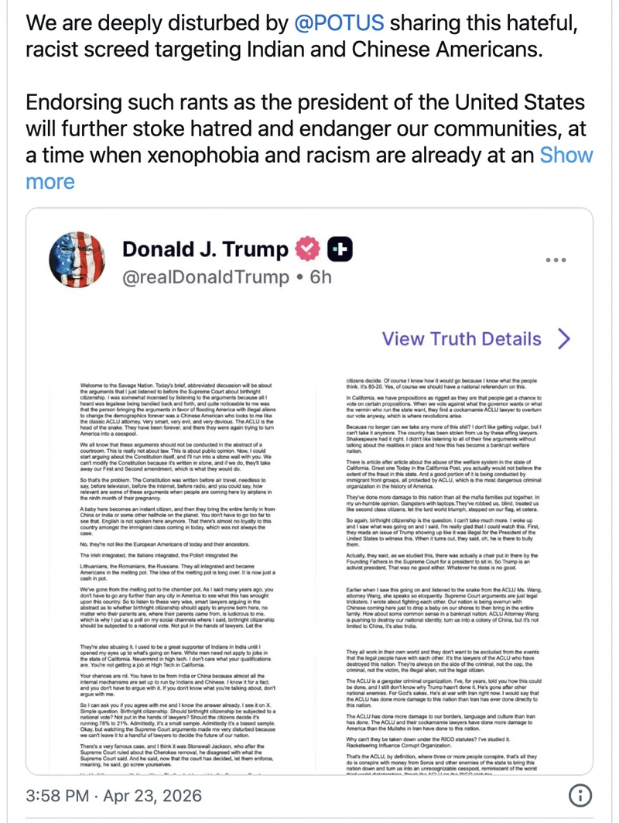The image size is (619, 823).
Task: Click the red verified badge
Action: tap(307, 249)
